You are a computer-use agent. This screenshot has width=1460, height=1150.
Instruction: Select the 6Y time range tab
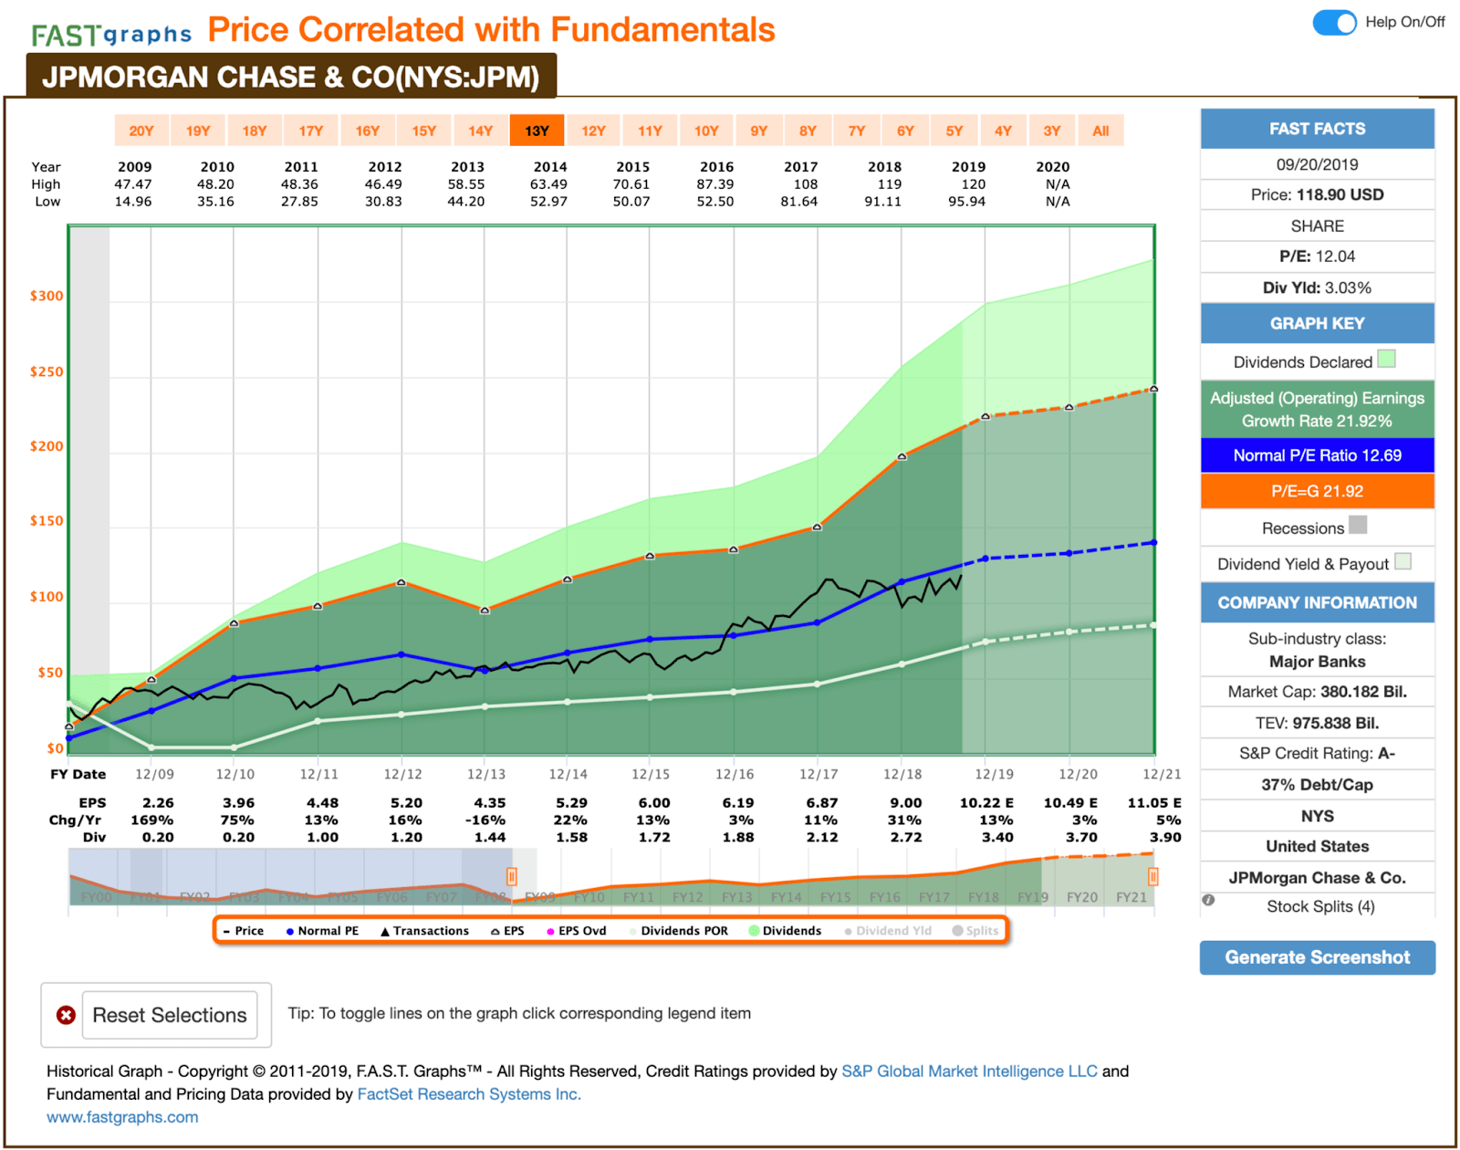click(x=906, y=131)
